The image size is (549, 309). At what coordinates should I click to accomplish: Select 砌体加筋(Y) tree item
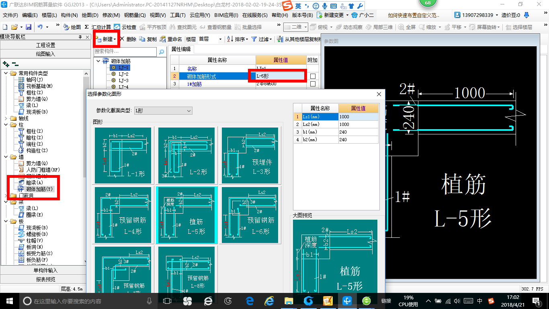(x=35, y=189)
